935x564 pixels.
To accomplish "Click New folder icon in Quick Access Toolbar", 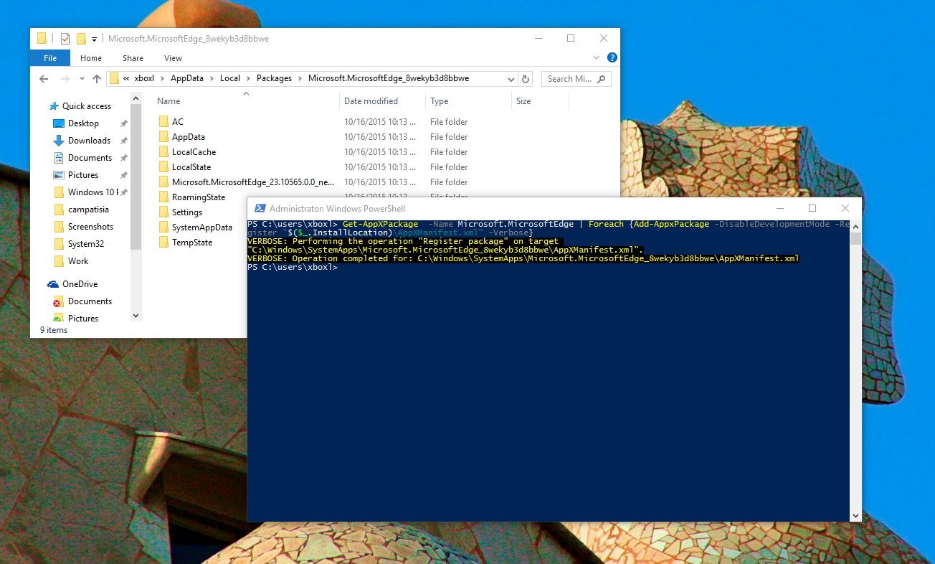I will pyautogui.click(x=81, y=39).
